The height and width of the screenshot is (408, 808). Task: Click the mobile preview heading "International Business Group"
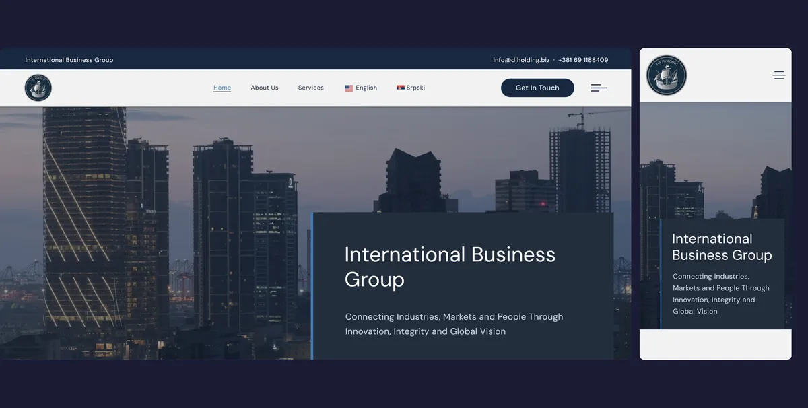pyautogui.click(x=722, y=247)
